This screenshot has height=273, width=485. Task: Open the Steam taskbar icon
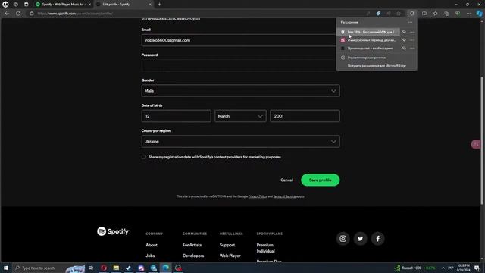tap(128, 268)
